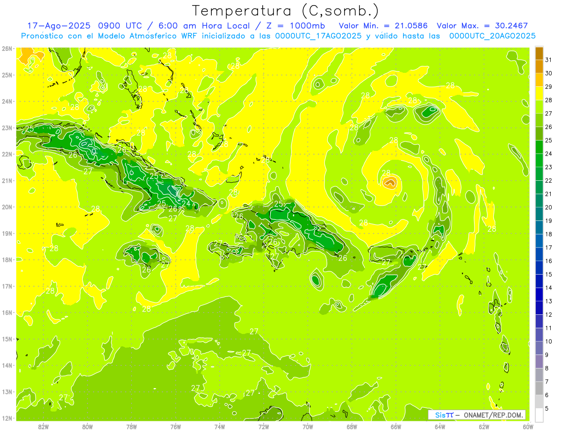The height and width of the screenshot is (433, 561).
Task: Click the latitude label '16N'
Action: (7, 312)
